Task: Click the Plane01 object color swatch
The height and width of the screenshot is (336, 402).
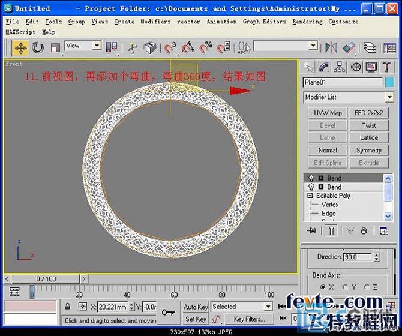Action: pyautogui.click(x=389, y=83)
